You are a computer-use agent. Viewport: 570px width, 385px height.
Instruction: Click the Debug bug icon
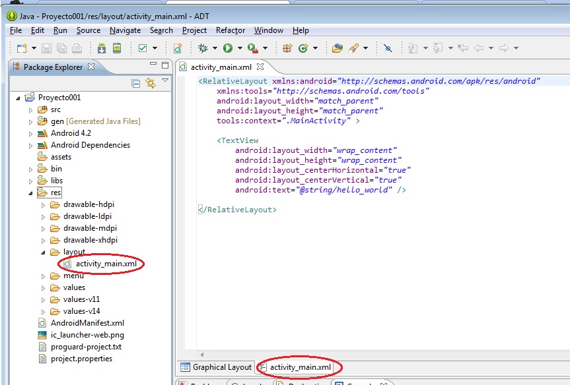tap(203, 48)
